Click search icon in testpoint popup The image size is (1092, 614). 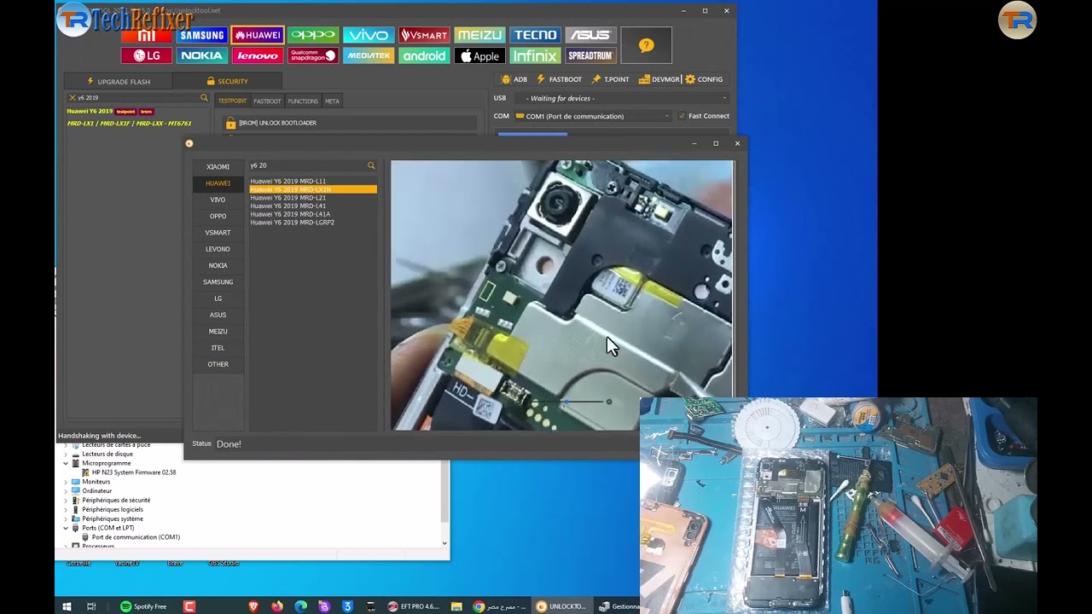tap(371, 165)
